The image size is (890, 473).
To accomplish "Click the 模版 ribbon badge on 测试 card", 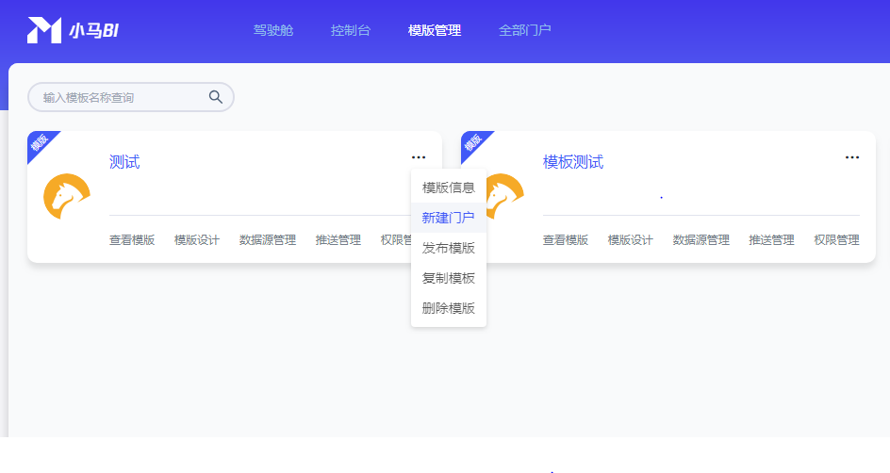I will pos(40,143).
